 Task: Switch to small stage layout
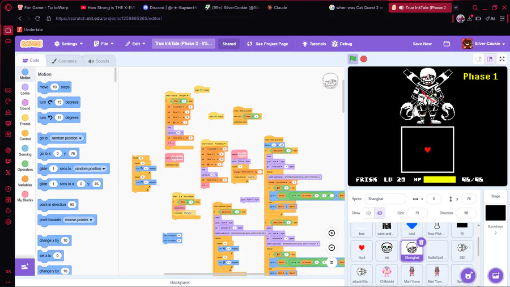478,59
